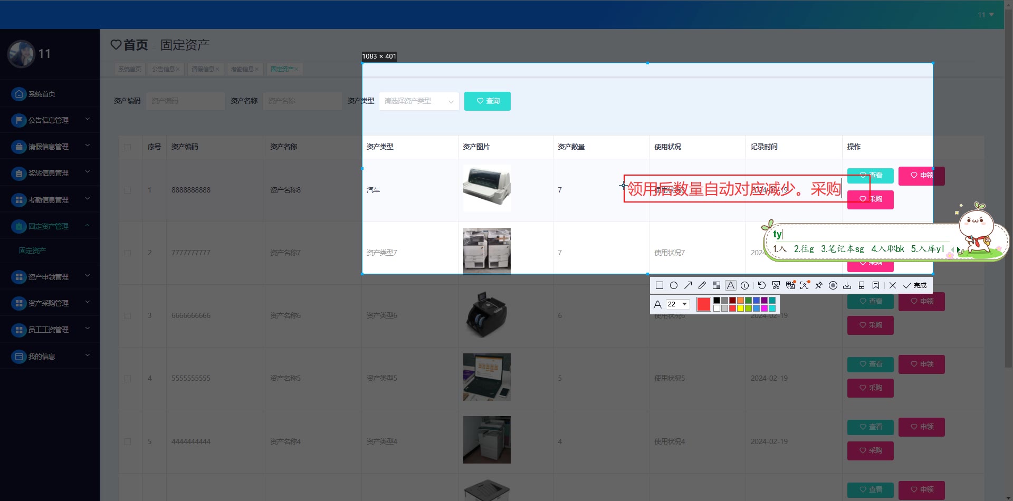Click the 奖惩信息管理 clipboard icon
Screen dimensions: 1013x501
(x=19, y=173)
